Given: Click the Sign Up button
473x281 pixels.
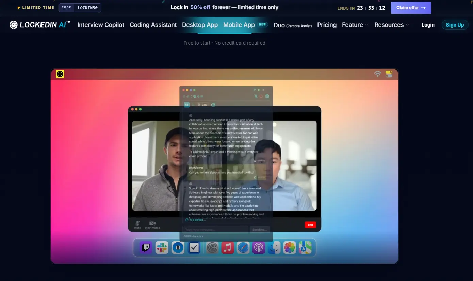Looking at the screenshot, I should [455, 25].
